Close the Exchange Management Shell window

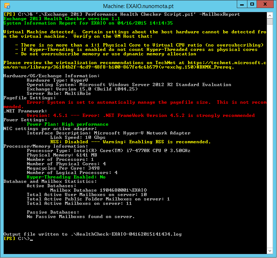pos(265,4)
